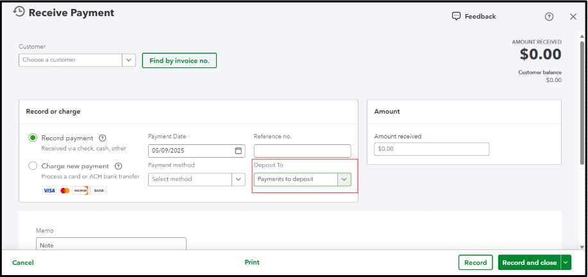Select the Record payment radio button
The width and height of the screenshot is (588, 277).
tap(33, 138)
